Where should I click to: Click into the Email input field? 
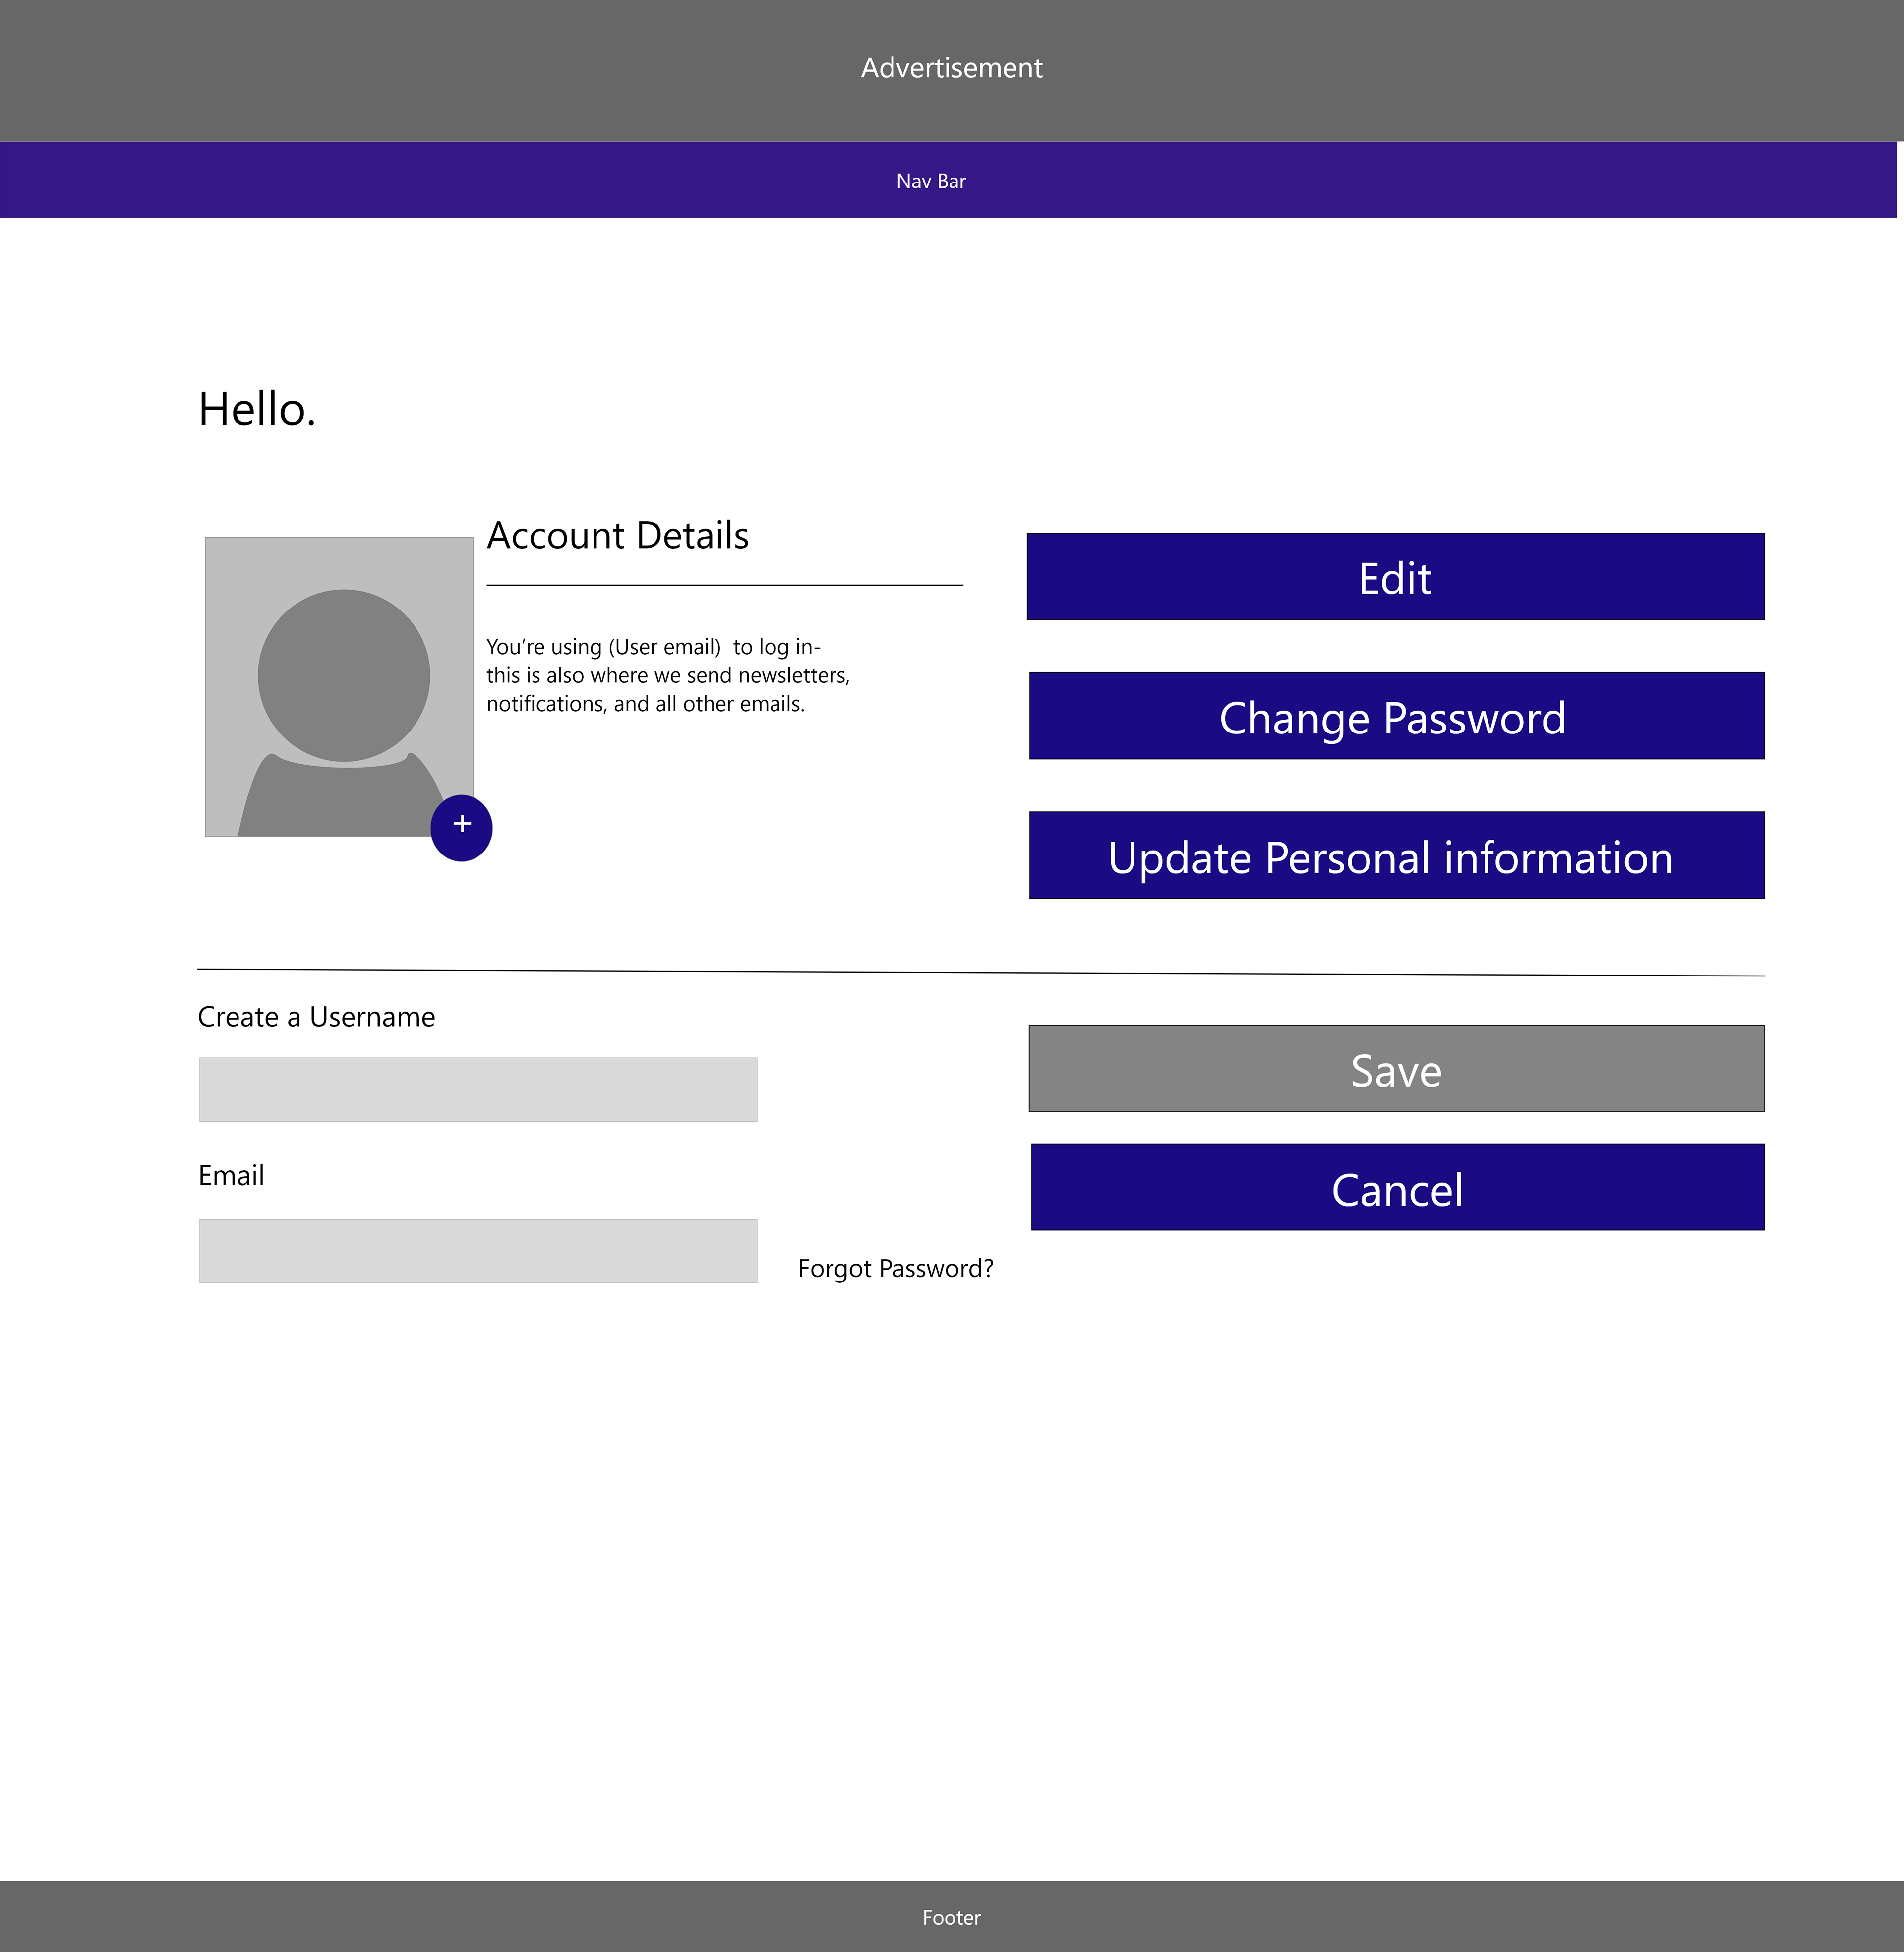tap(478, 1251)
